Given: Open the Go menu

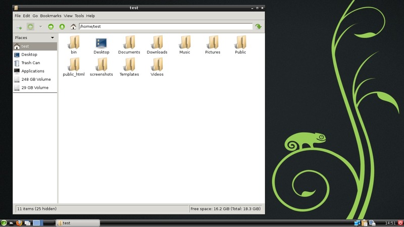Looking at the screenshot, I should coord(35,16).
